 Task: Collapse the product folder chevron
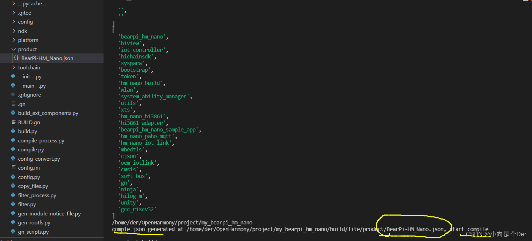click(x=14, y=49)
